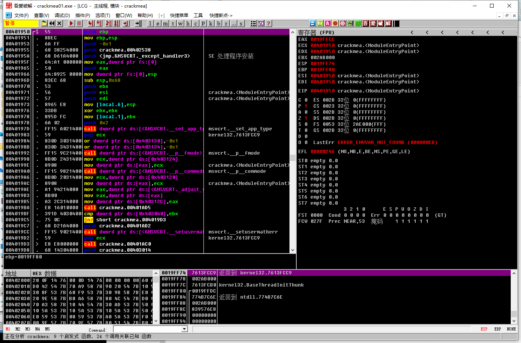This screenshot has height=343, width=521.
Task: Open the 插件(P) plugins menu
Action: tap(83, 16)
